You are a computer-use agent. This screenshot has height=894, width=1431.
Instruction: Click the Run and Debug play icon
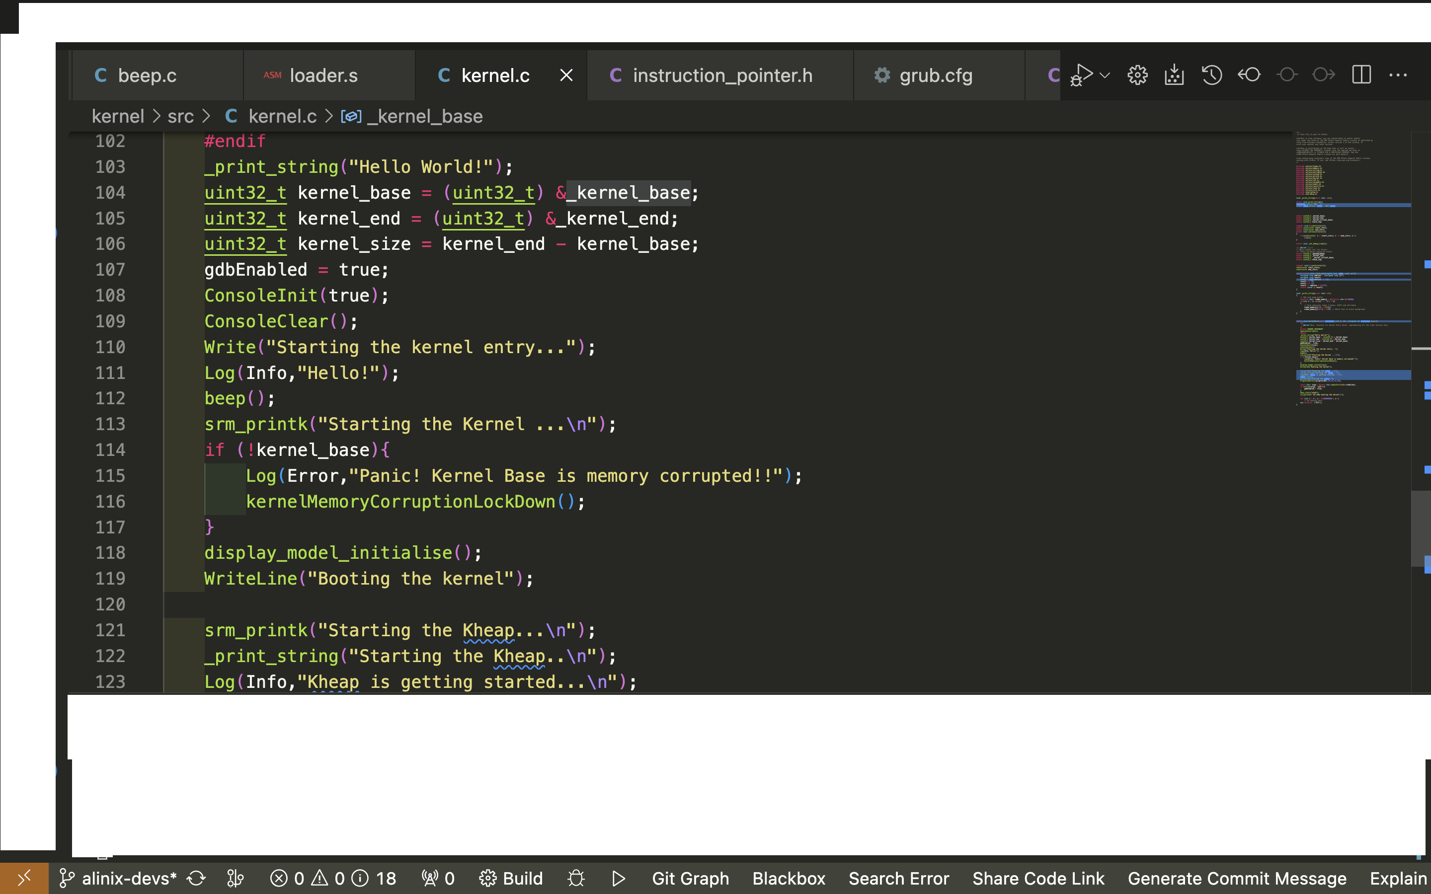point(1082,75)
